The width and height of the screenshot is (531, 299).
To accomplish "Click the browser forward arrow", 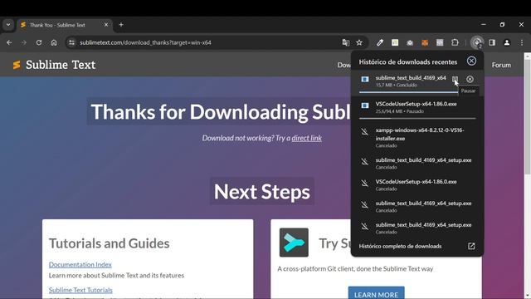I will (x=24, y=42).
